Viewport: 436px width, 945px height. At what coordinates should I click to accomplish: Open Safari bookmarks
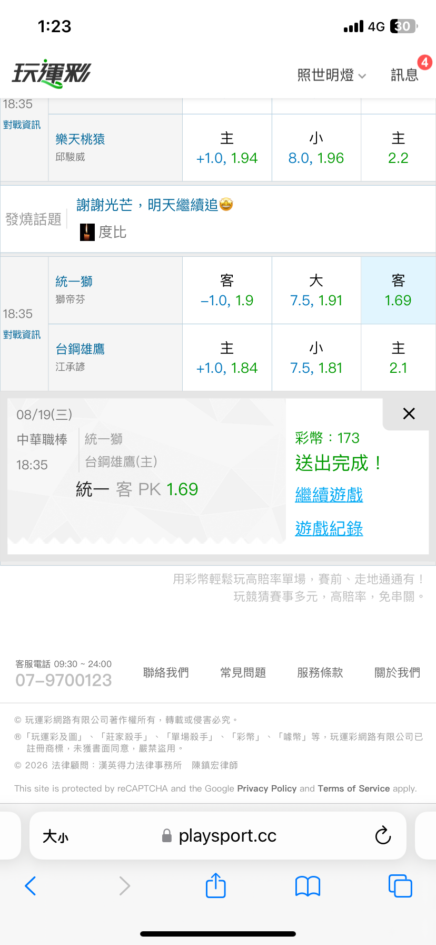tap(308, 886)
